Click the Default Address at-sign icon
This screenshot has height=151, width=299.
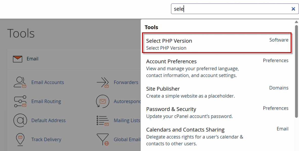(20, 120)
